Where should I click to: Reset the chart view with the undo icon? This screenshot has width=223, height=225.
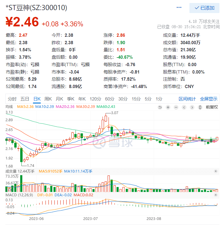pyautogui.click(x=160, y=107)
